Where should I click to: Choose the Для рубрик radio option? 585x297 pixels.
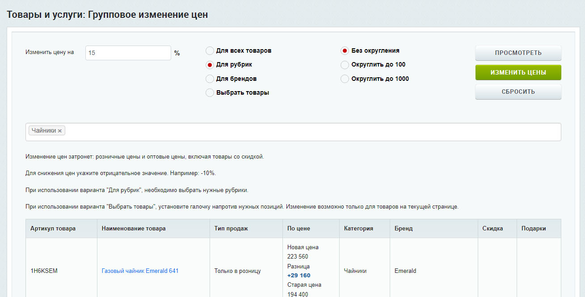coord(210,65)
